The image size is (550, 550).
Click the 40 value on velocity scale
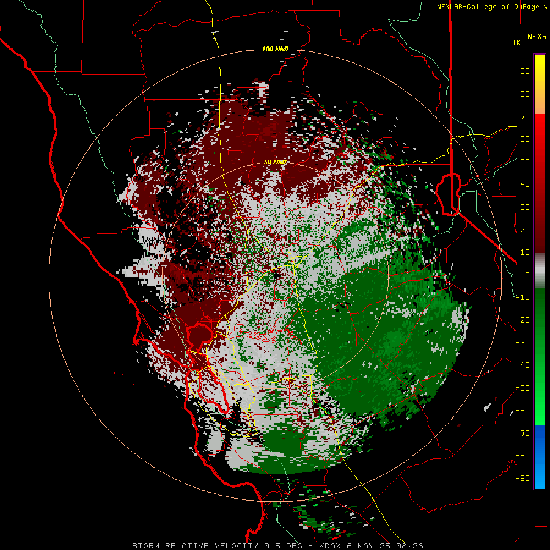click(x=525, y=184)
